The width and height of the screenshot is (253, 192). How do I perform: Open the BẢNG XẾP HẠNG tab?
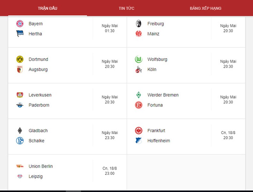coord(205,8)
